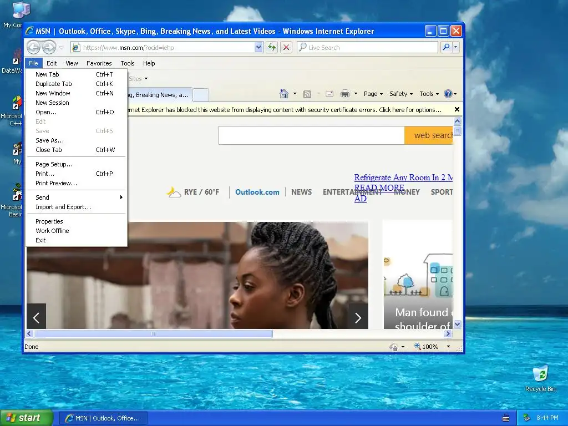Image resolution: width=568 pixels, height=426 pixels.
Task: Choose Duplicate Tab menu item
Action: (x=76, y=84)
